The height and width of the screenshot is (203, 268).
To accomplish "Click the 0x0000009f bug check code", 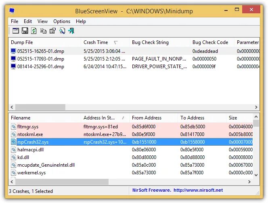I will pos(204,67).
